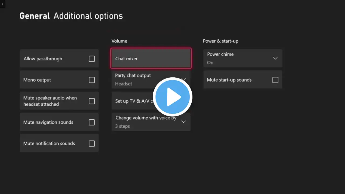Screen dimensions: 345x194
Task: Click the "Headset" value under Party chat output
Action: click(x=123, y=84)
